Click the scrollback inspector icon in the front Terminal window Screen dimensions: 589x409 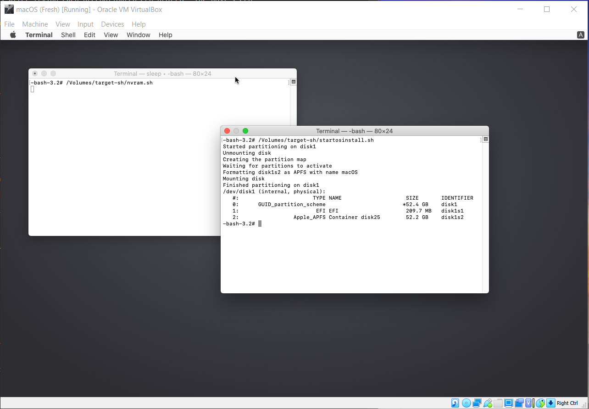pyautogui.click(x=485, y=140)
